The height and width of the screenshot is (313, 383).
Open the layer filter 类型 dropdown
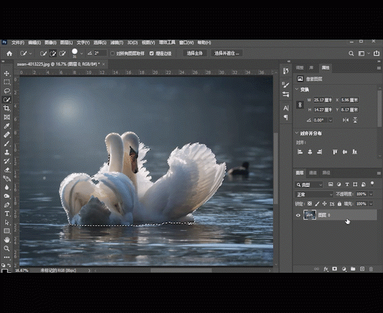click(x=309, y=185)
